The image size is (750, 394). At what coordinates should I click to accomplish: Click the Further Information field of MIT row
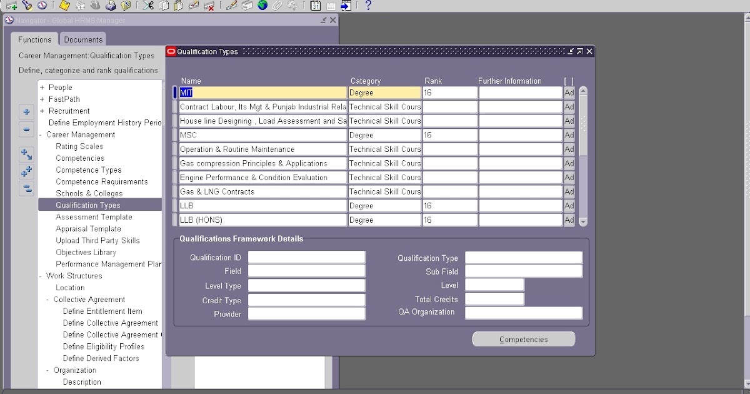521,93
